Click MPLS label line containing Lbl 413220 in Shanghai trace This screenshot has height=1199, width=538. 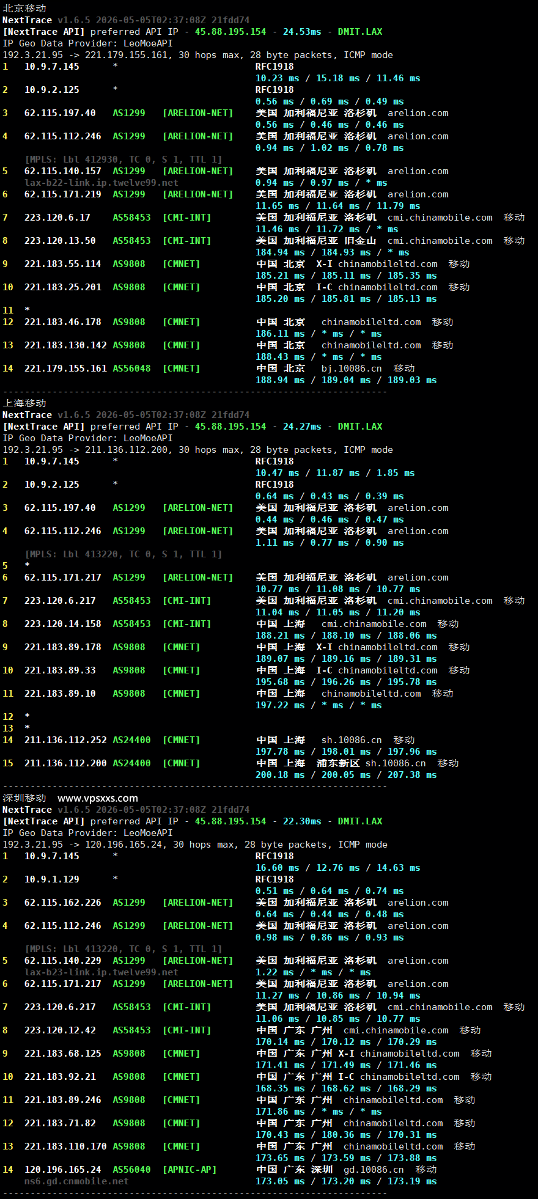[x=123, y=554]
